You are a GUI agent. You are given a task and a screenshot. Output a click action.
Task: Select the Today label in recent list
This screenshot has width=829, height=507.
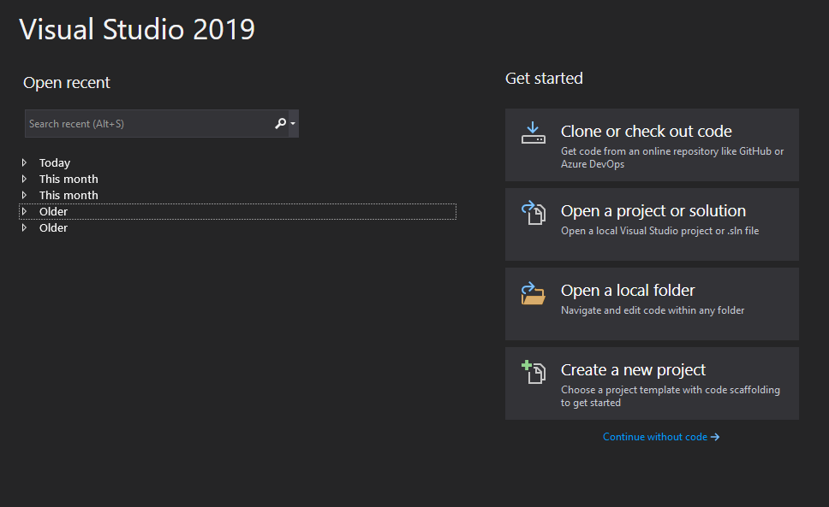55,162
